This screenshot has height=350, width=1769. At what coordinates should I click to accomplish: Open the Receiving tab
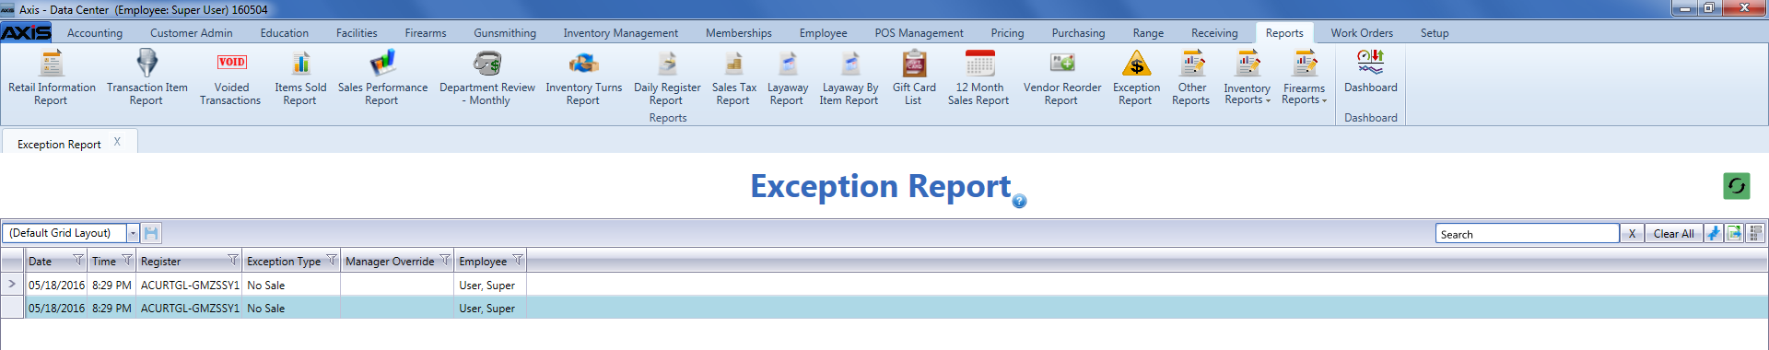(1214, 33)
